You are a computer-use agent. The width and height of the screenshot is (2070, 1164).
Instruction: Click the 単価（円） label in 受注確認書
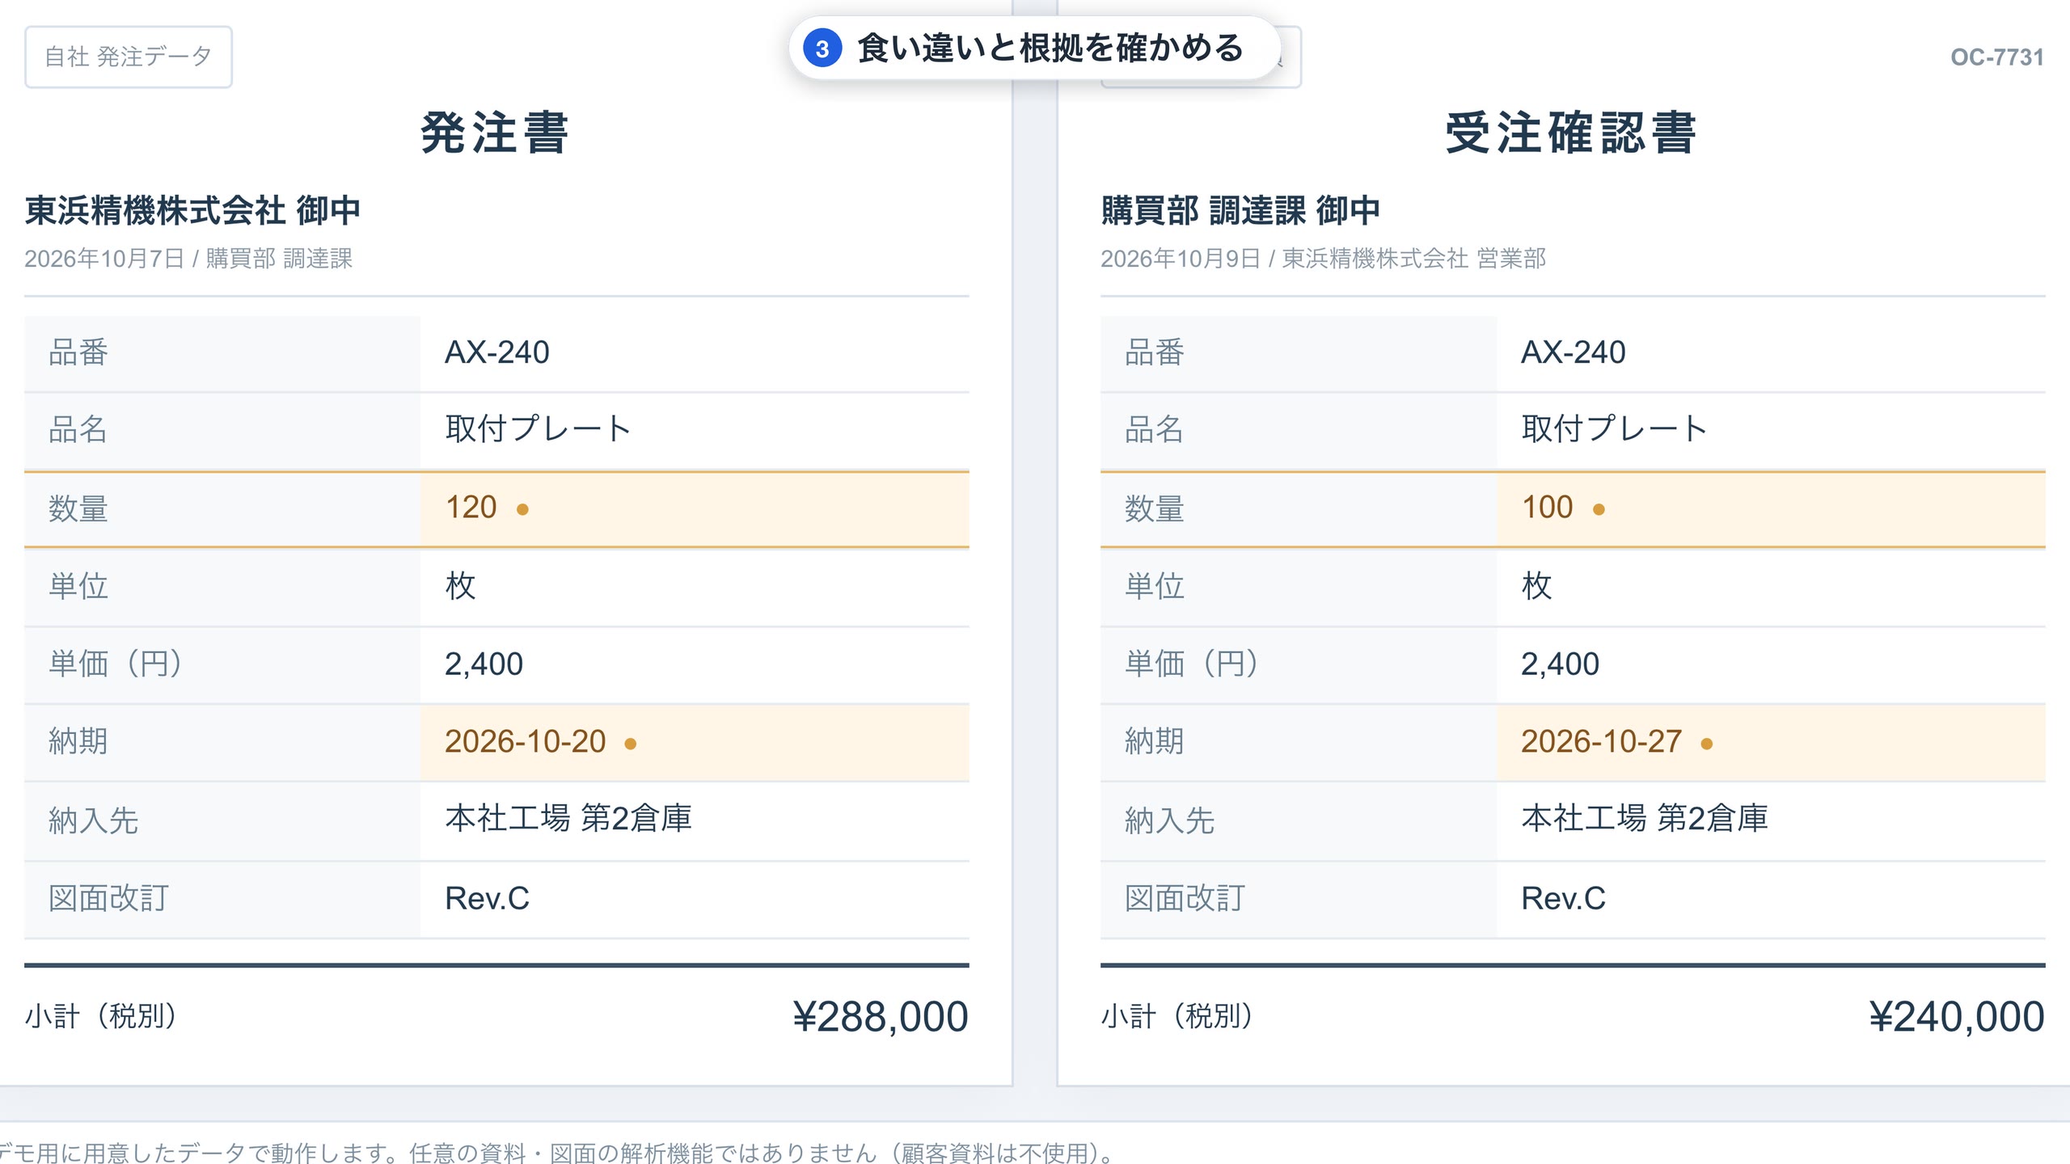(x=1193, y=664)
